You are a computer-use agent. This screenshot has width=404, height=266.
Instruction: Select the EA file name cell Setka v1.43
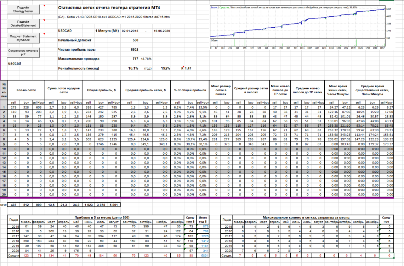[114, 17]
